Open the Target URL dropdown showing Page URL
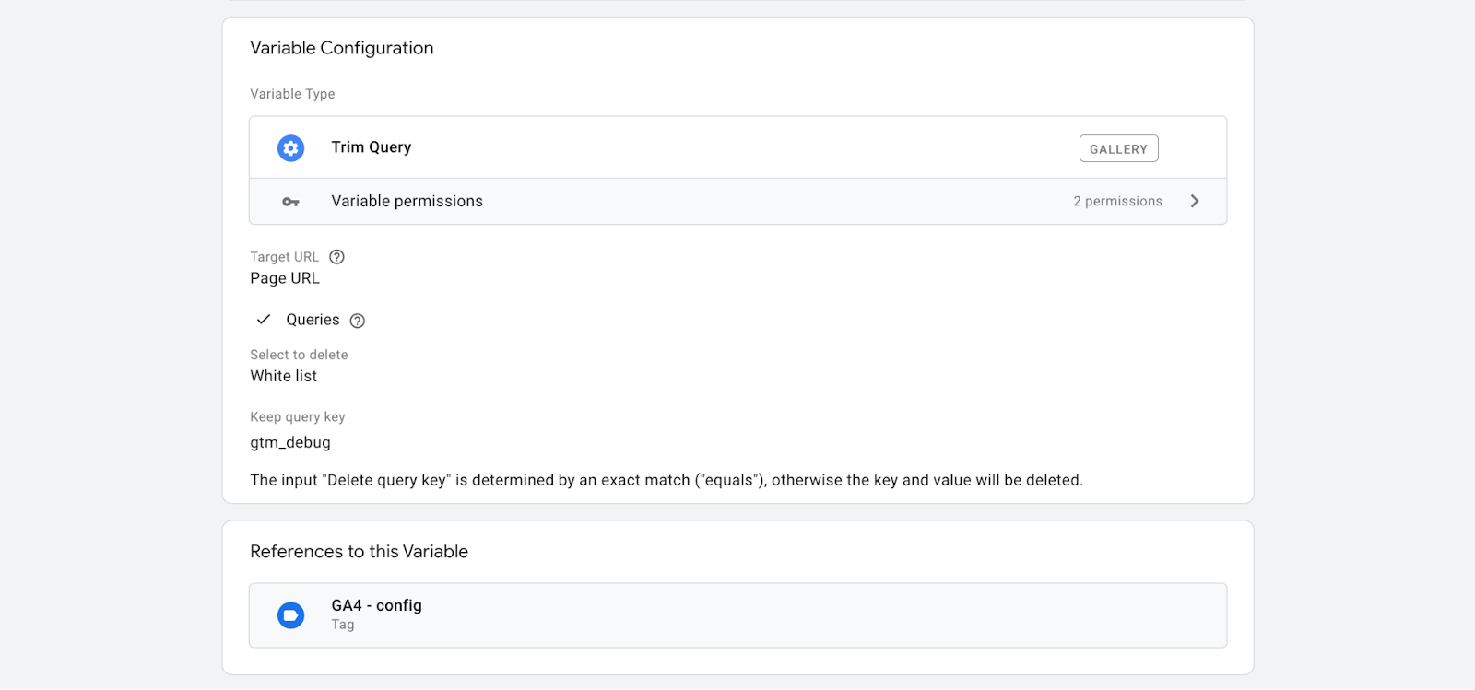The width and height of the screenshot is (1475, 690). point(284,277)
